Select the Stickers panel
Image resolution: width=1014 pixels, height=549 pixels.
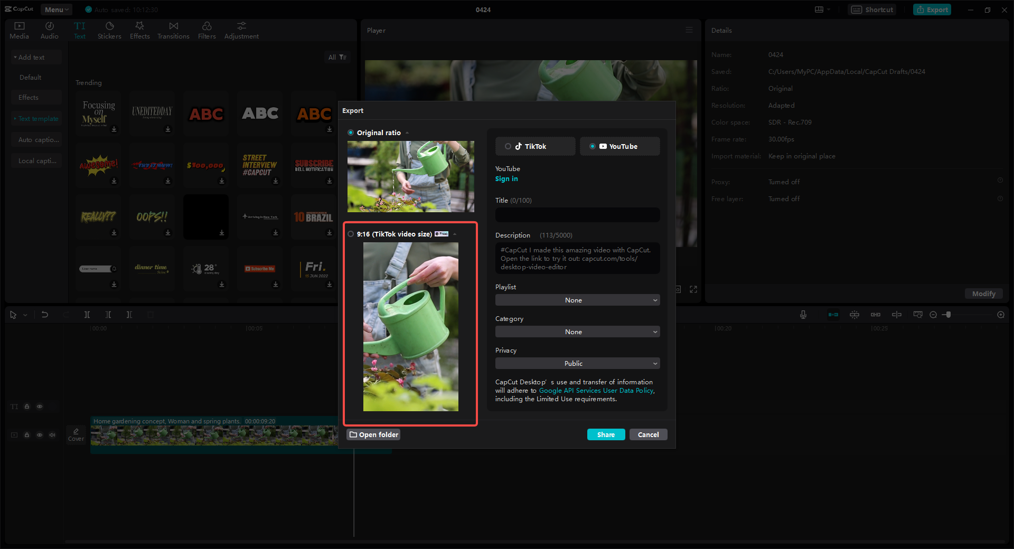click(x=109, y=30)
